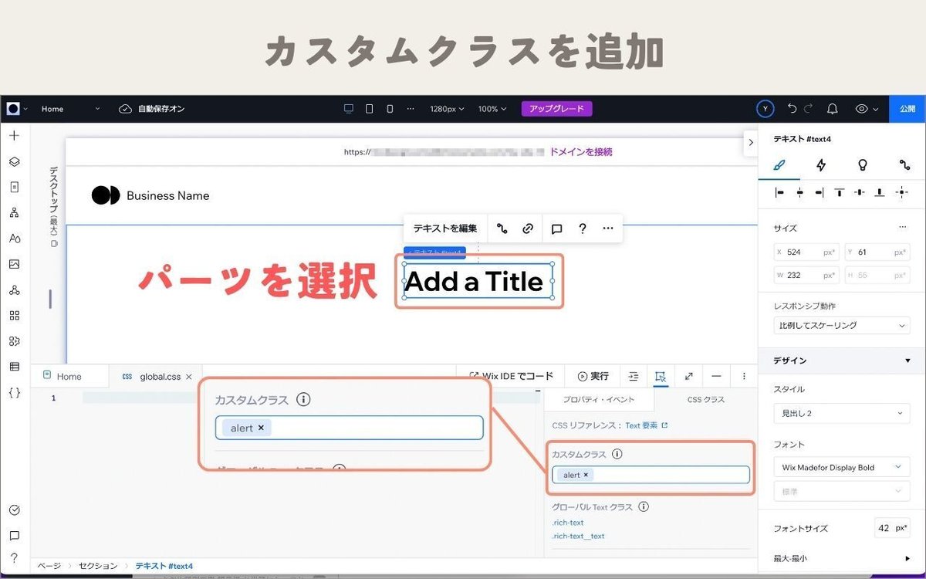Click the ドメインを接続 link
The image size is (926, 579).
tap(581, 152)
